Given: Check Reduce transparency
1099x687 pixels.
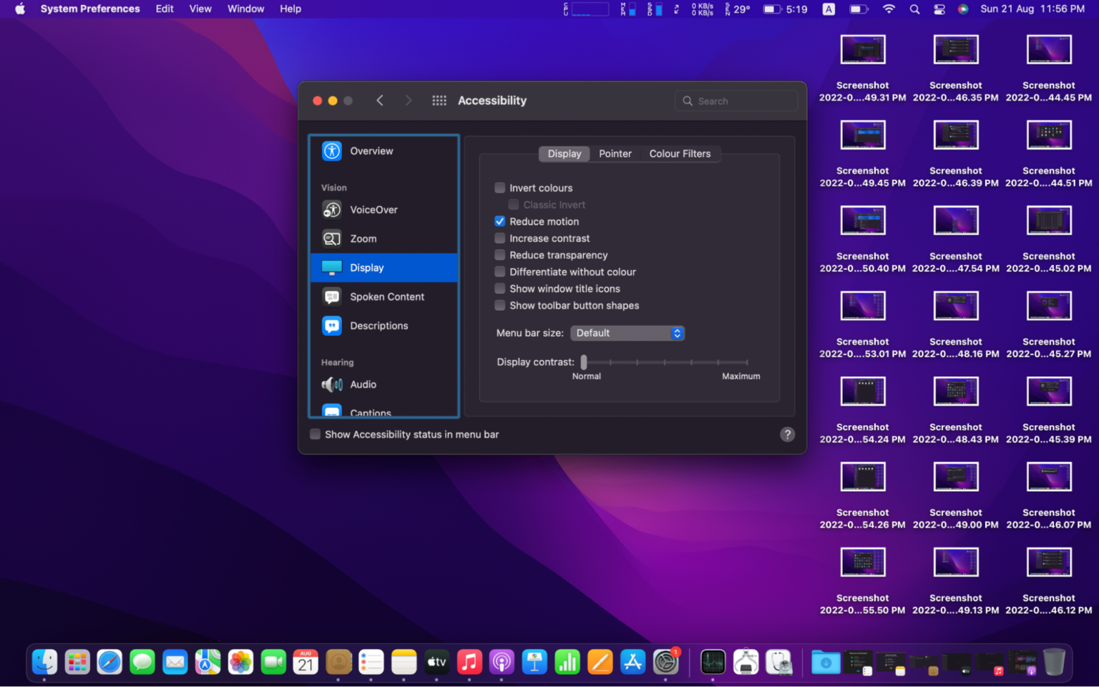Looking at the screenshot, I should coord(499,255).
